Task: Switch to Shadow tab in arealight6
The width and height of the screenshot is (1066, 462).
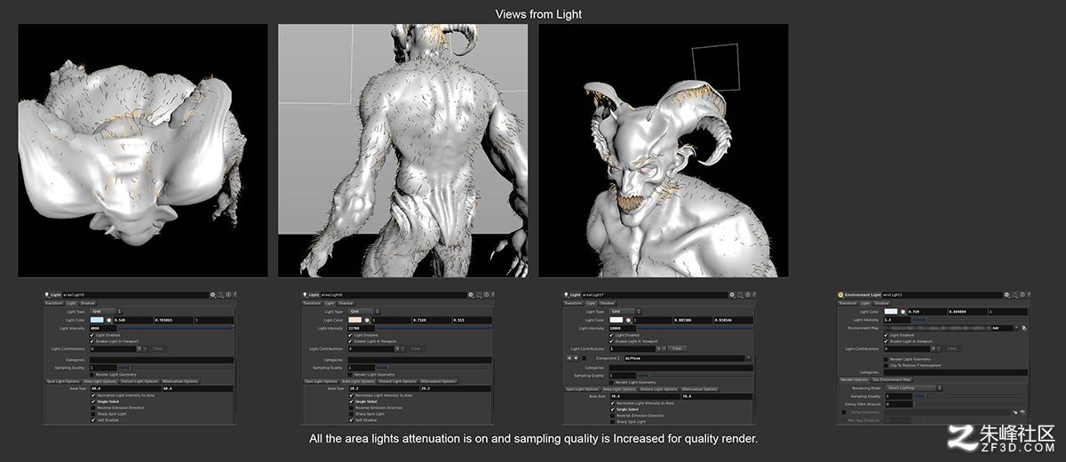Action: click(346, 303)
